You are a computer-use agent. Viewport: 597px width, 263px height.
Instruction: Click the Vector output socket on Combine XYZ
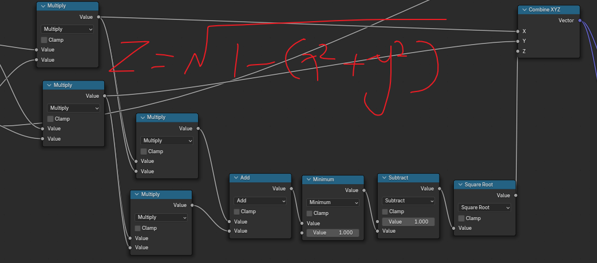(580, 21)
